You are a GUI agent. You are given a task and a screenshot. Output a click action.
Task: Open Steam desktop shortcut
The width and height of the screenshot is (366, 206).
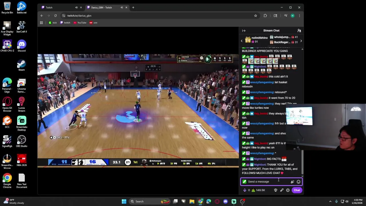[21, 65]
